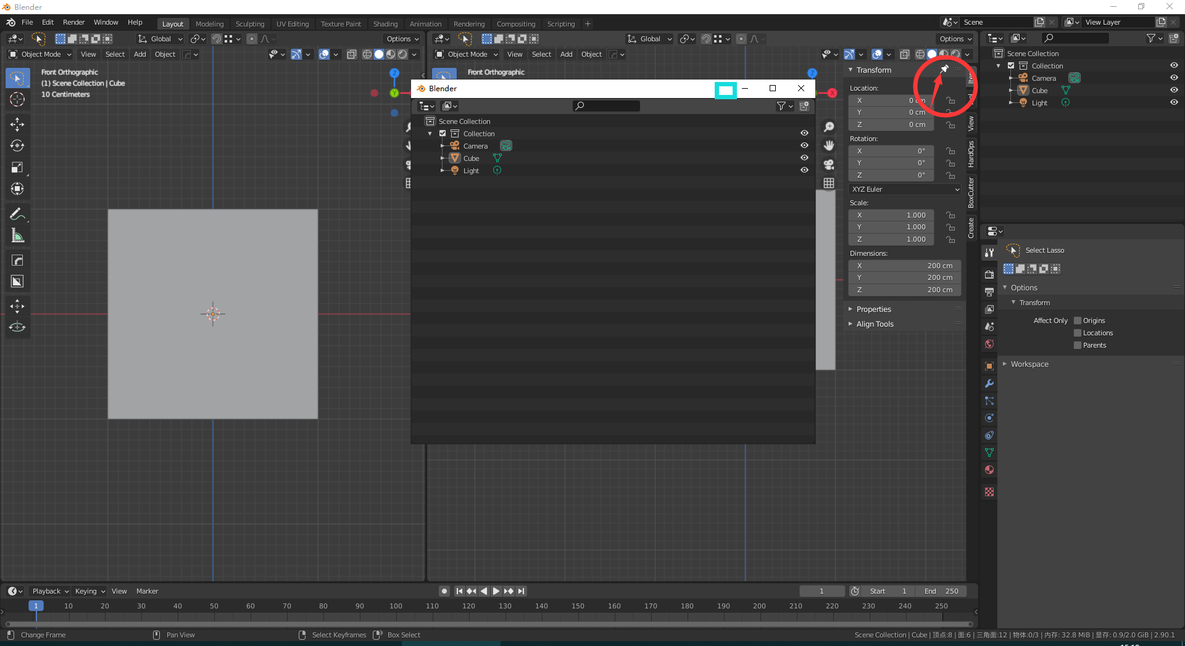Click Add in the left viewport header
Viewport: 1185px width, 646px height.
[x=140, y=54]
